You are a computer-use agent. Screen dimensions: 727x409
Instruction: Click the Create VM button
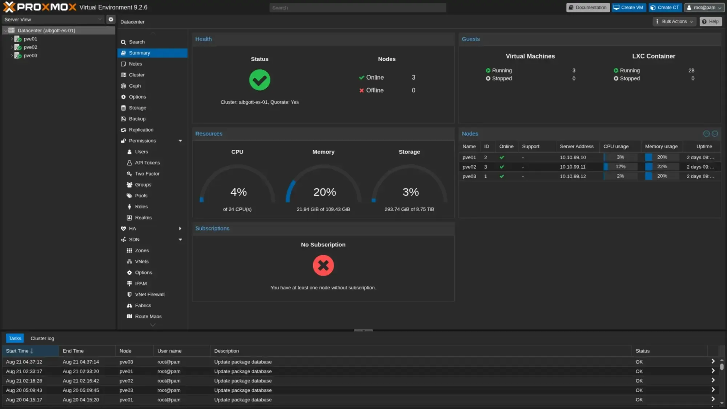point(628,8)
